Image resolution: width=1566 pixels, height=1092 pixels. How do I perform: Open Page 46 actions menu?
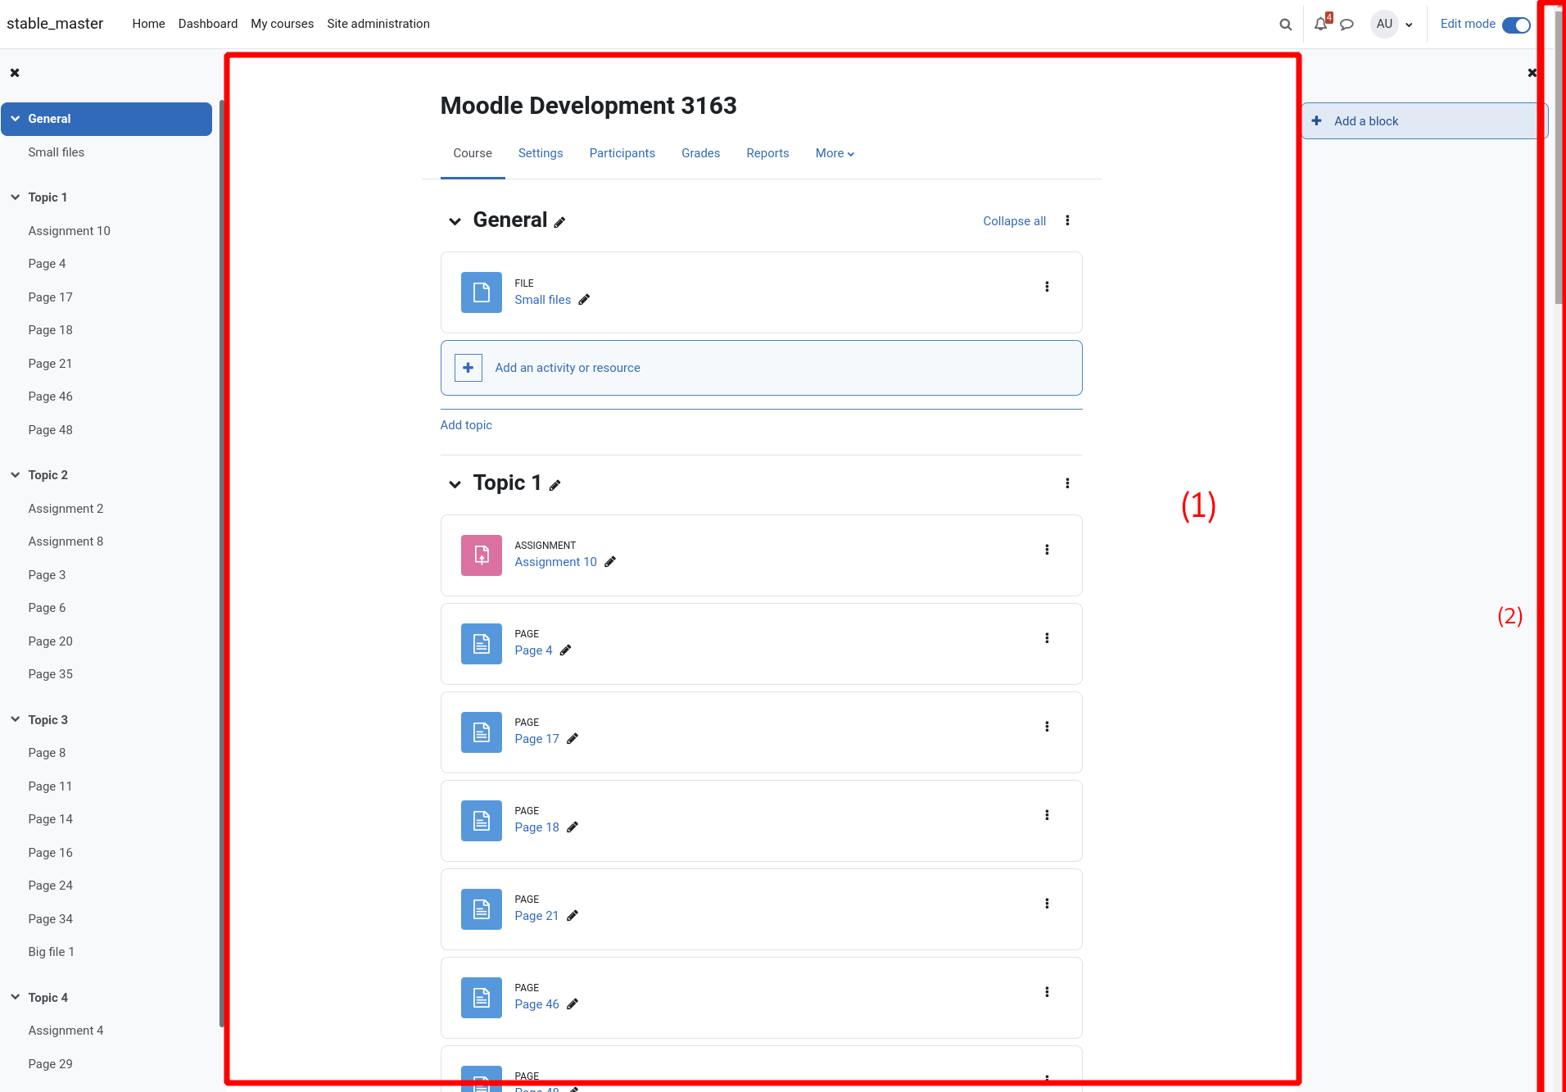pyautogui.click(x=1047, y=992)
